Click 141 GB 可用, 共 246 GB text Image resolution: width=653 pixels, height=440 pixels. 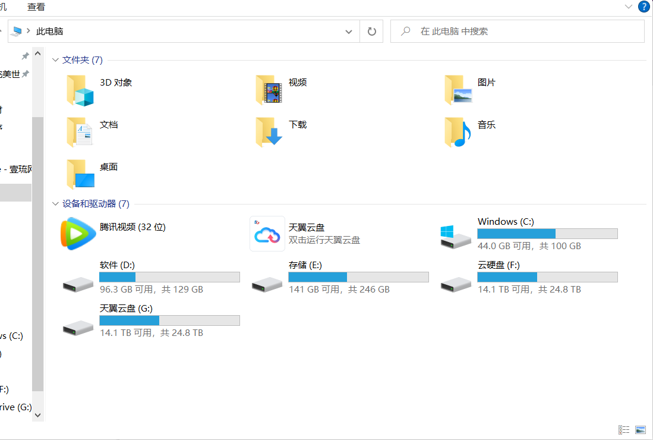tap(339, 290)
